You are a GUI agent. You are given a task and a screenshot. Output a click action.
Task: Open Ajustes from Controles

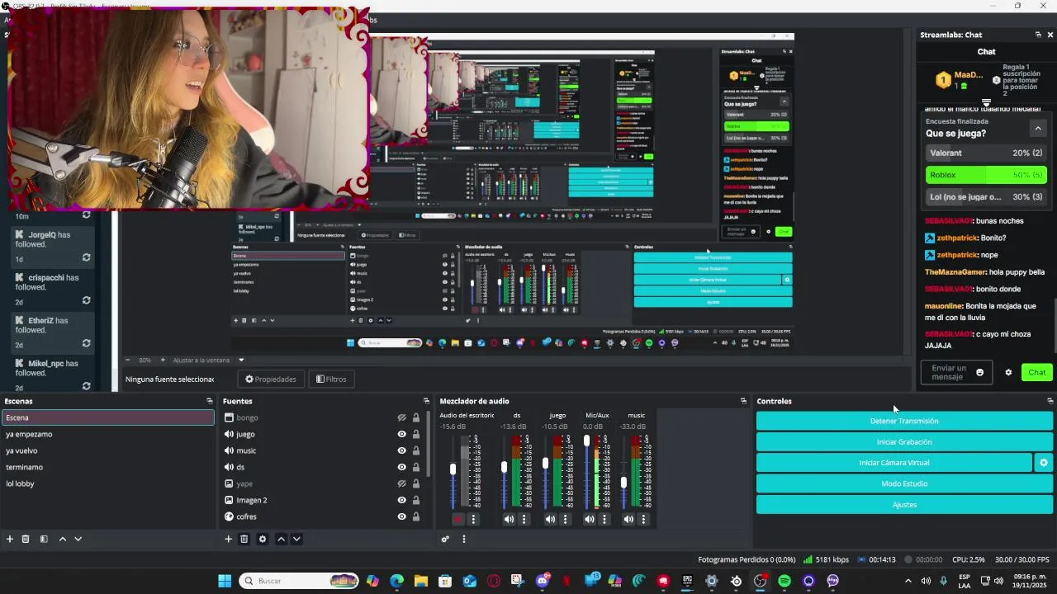pyautogui.click(x=904, y=505)
